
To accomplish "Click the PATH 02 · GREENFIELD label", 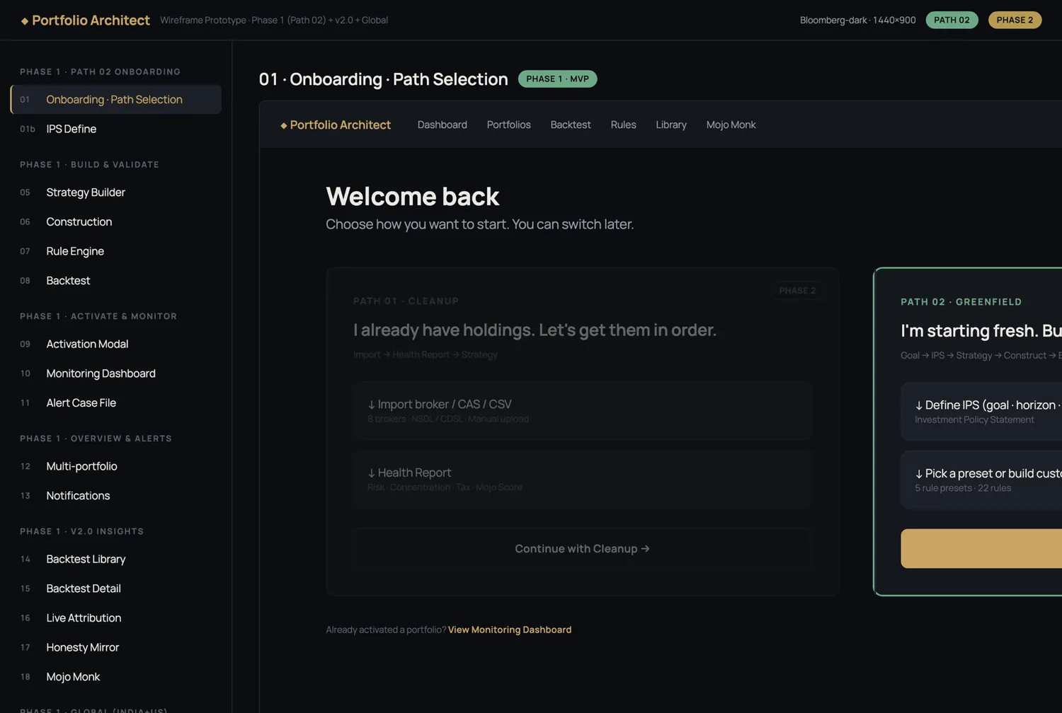I will [961, 302].
